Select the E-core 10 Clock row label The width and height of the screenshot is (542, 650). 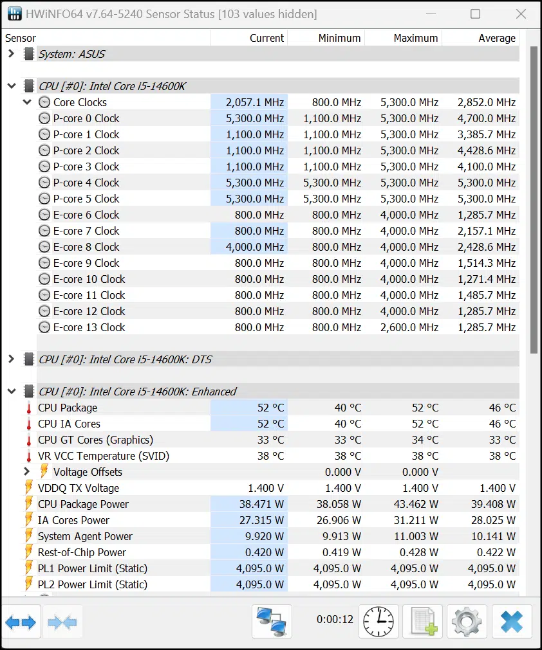[89, 280]
